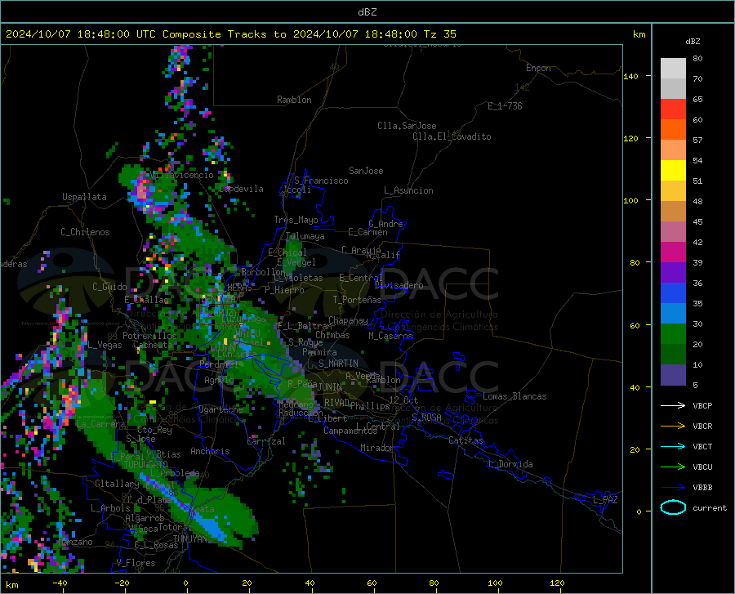This screenshot has height=594, width=735.
Task: Click the C_Chilenos map label
Action: tap(85, 232)
